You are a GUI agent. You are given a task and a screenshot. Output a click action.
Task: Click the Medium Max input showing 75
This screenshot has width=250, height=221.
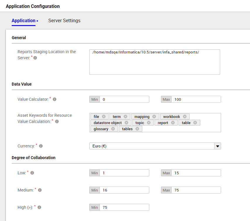coord(196,190)
